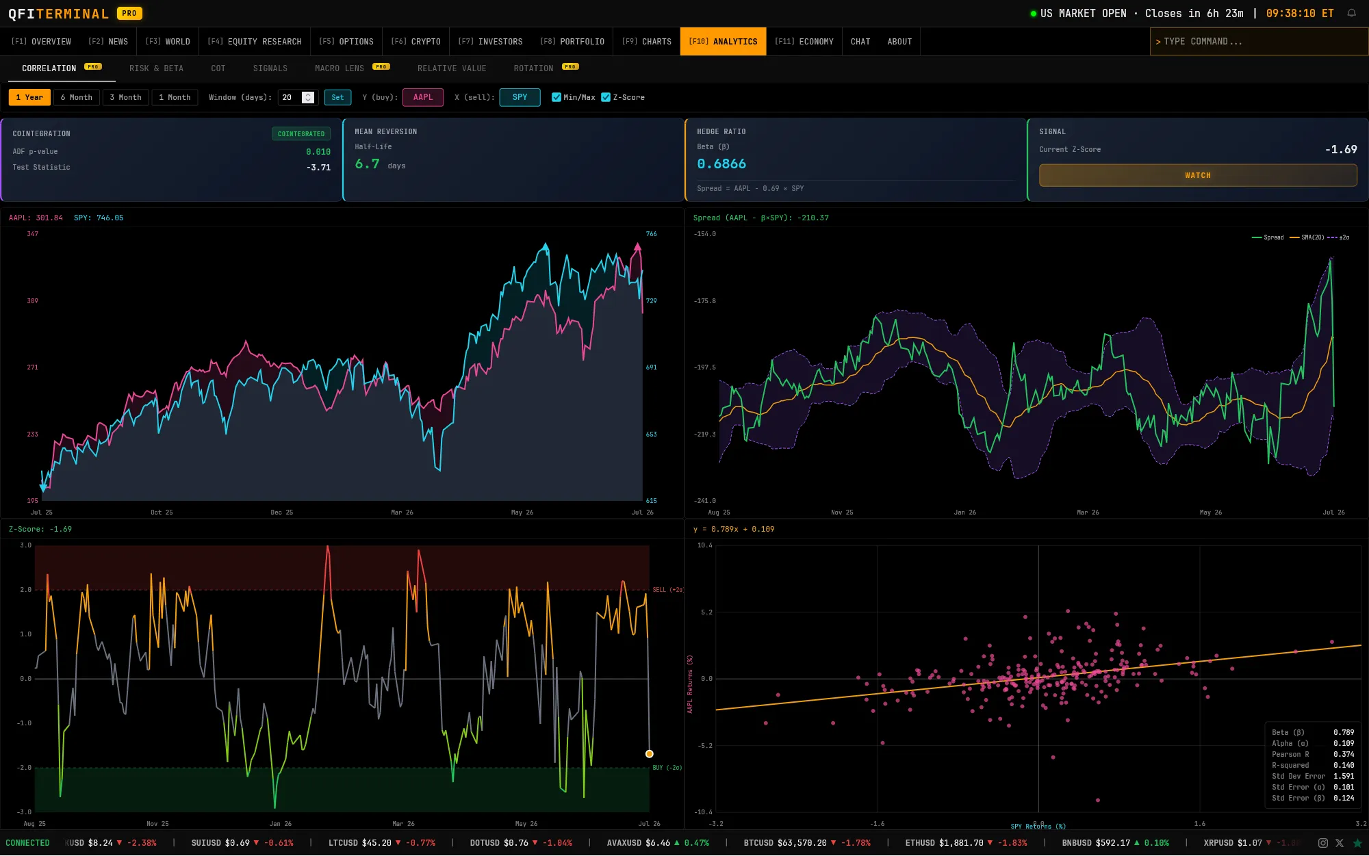Switch to the Risk & Beta sub-tab

tap(156, 68)
